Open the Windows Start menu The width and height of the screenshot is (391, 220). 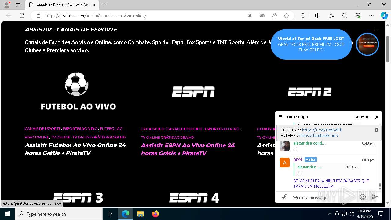(7, 214)
